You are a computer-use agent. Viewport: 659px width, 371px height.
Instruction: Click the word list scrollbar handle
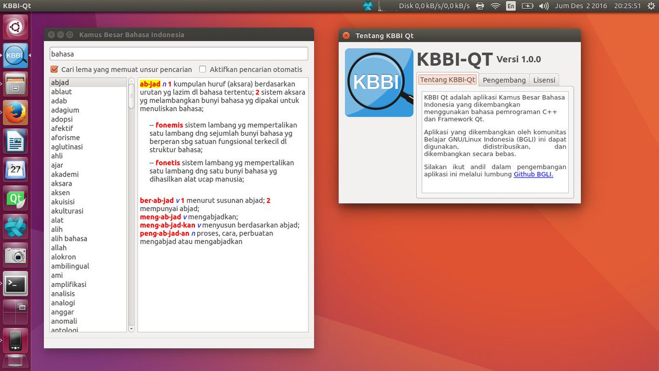tap(131, 97)
